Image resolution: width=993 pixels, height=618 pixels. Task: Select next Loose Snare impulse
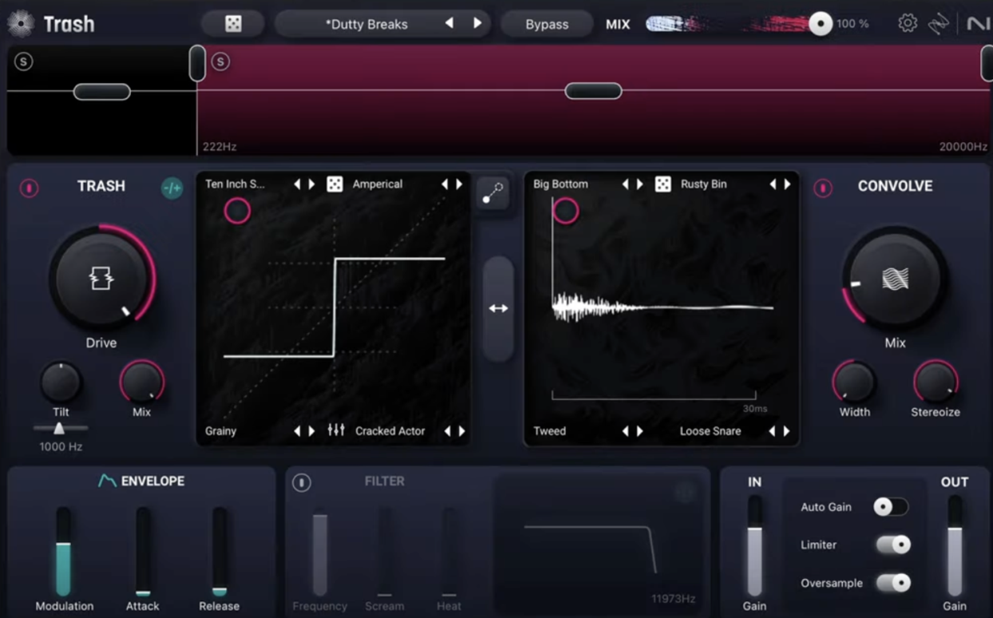tap(786, 431)
